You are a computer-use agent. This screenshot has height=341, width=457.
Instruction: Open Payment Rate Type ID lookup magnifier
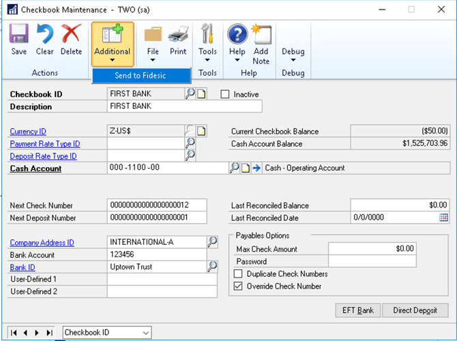coord(190,143)
